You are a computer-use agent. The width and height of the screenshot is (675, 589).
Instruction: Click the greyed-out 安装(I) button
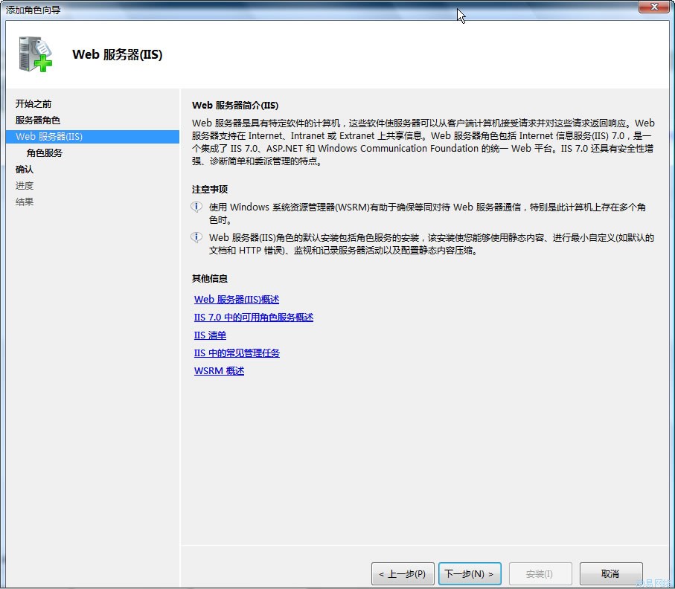tap(539, 574)
